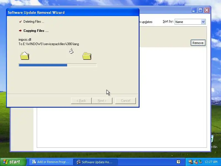This screenshot has height=166, width=221.
Task: Maximize the Add or Remove Programs window
Action: click(200, 10)
